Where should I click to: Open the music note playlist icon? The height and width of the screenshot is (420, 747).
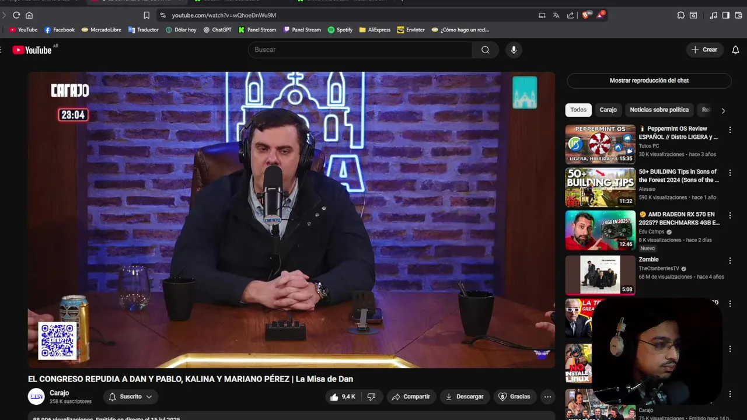713,15
